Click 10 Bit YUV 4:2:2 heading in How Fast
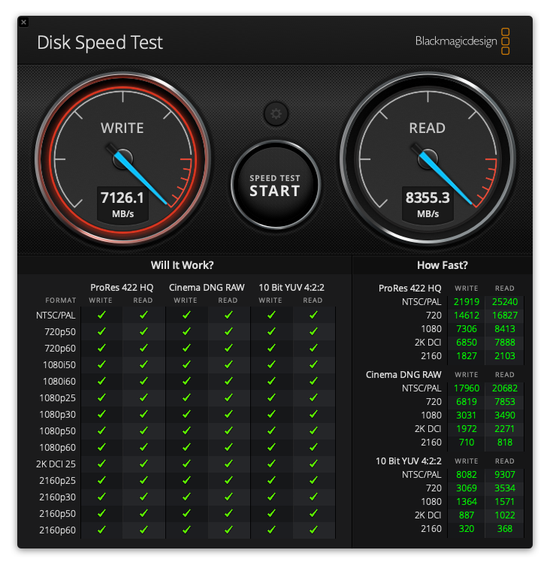The width and height of the screenshot is (550, 568). click(409, 461)
